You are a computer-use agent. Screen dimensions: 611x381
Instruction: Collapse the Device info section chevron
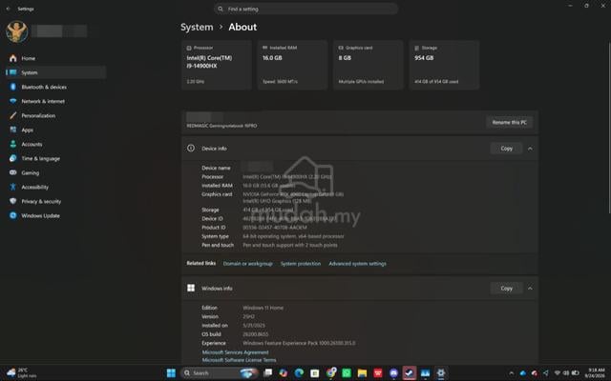tap(530, 149)
